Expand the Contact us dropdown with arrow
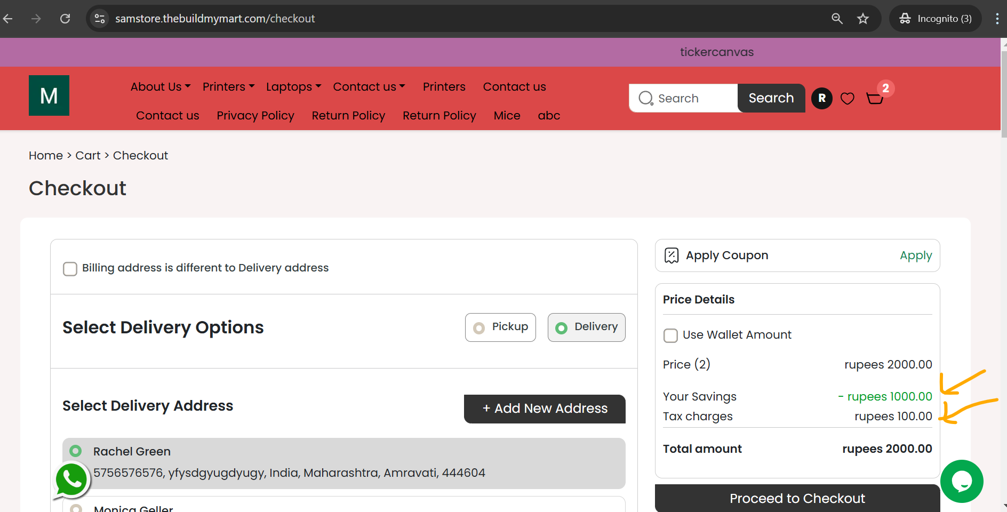Image resolution: width=1007 pixels, height=512 pixels. [x=369, y=86]
